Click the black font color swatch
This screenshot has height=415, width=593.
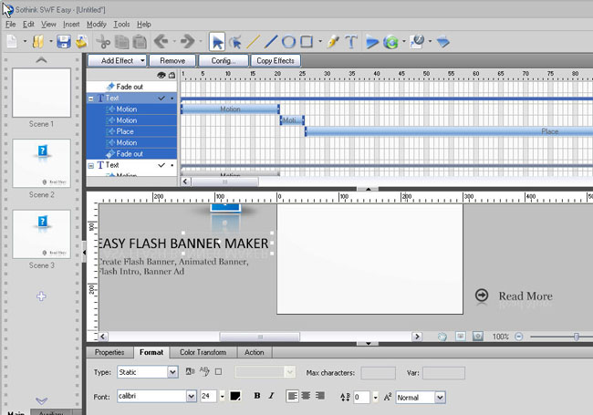235,396
